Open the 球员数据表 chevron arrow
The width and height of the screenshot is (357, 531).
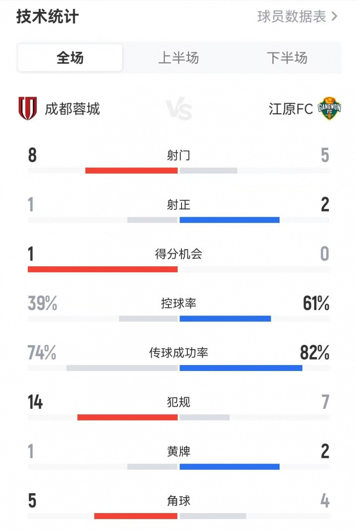(334, 16)
